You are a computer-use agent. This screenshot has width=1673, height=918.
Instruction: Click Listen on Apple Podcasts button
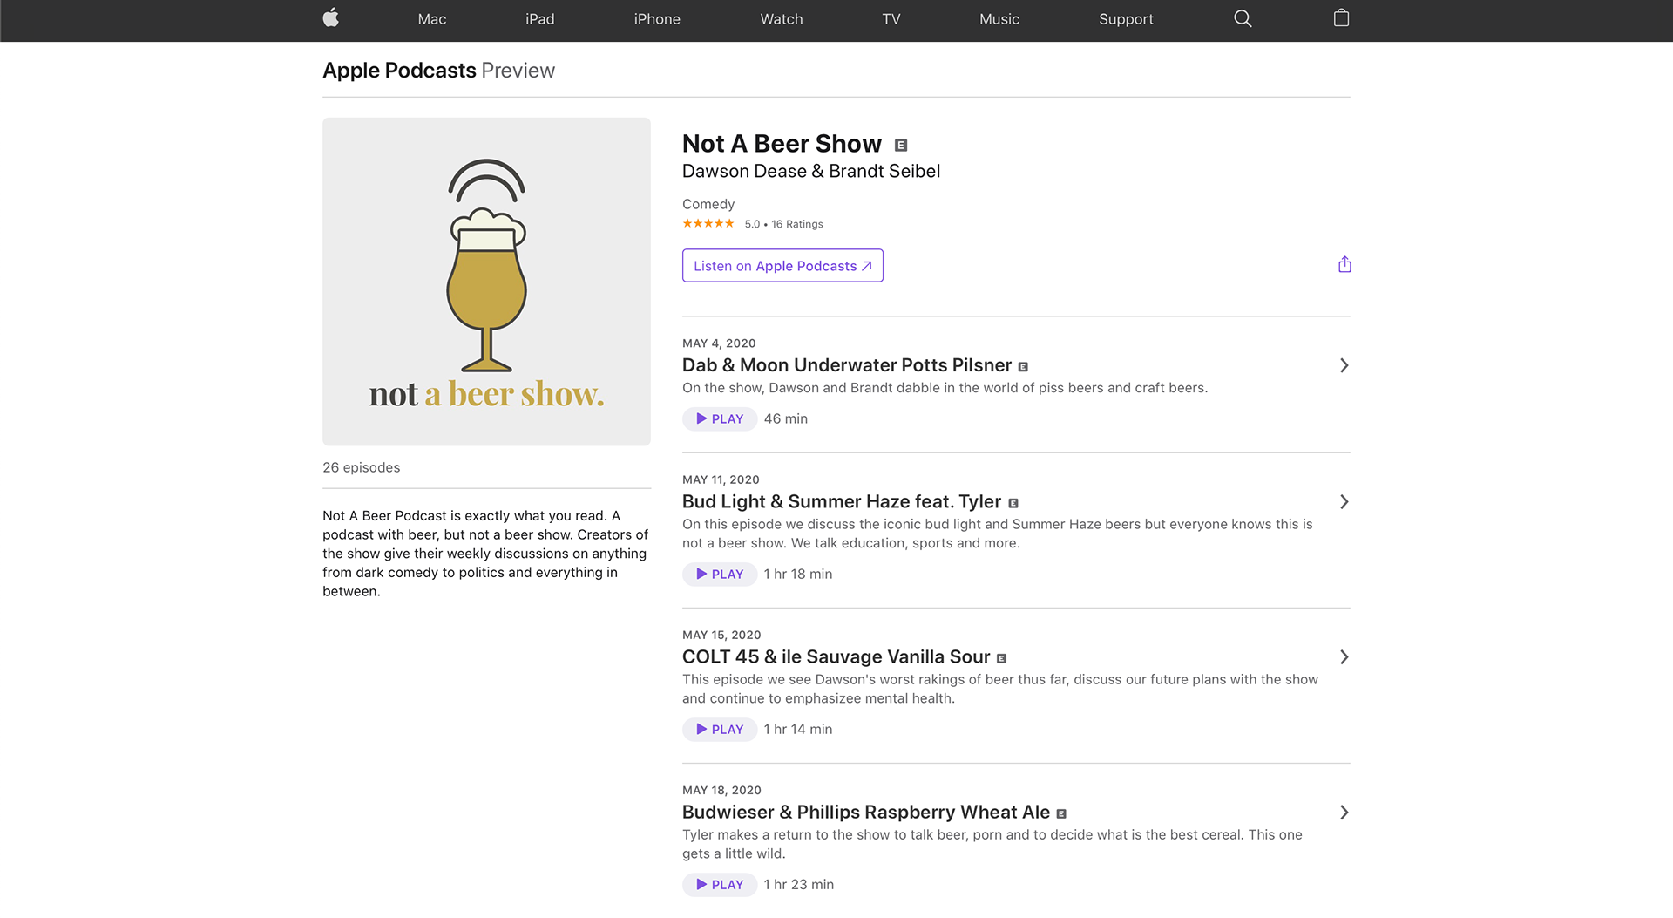coord(782,266)
